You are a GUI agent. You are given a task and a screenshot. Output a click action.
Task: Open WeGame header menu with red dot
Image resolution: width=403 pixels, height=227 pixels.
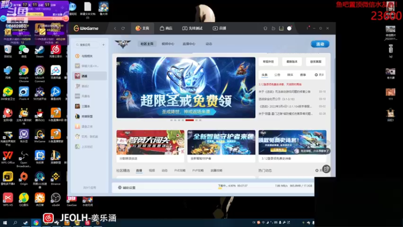tap(307, 28)
